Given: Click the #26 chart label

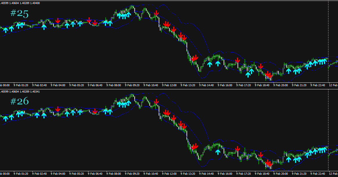Looking at the screenshot, I should coord(19,102).
